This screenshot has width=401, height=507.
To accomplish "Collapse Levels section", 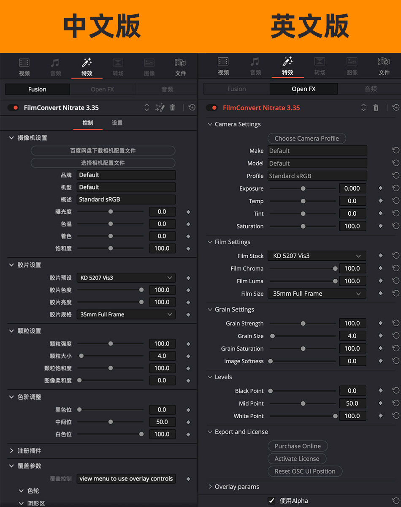I will coord(210,377).
